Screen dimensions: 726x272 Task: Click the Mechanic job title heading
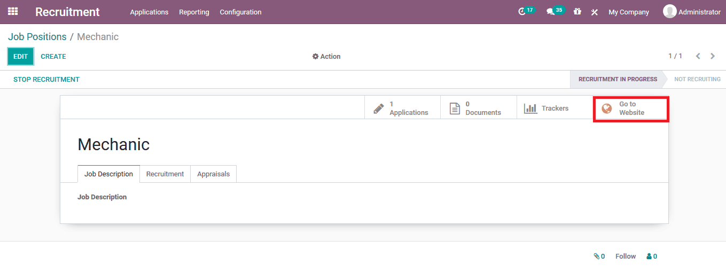click(x=114, y=144)
